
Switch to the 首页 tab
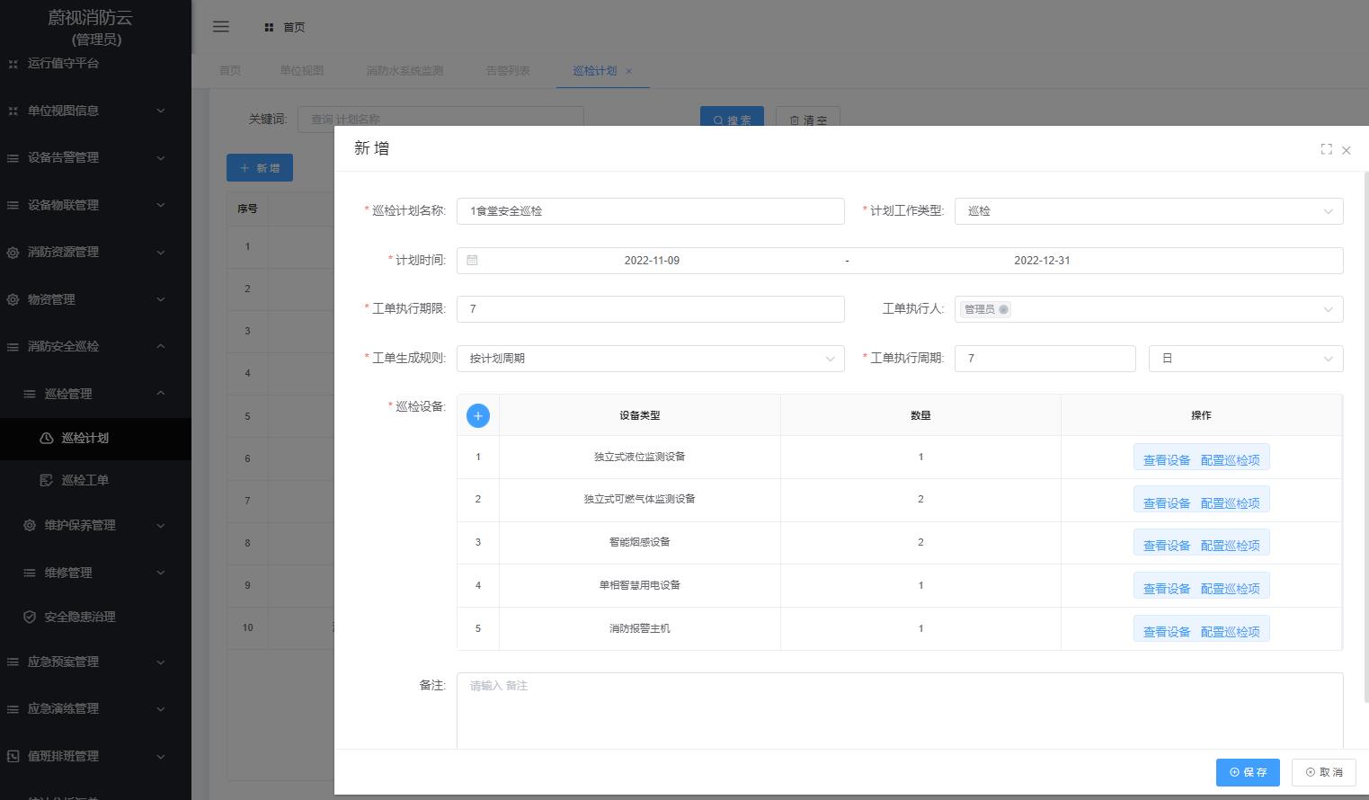[x=230, y=71]
